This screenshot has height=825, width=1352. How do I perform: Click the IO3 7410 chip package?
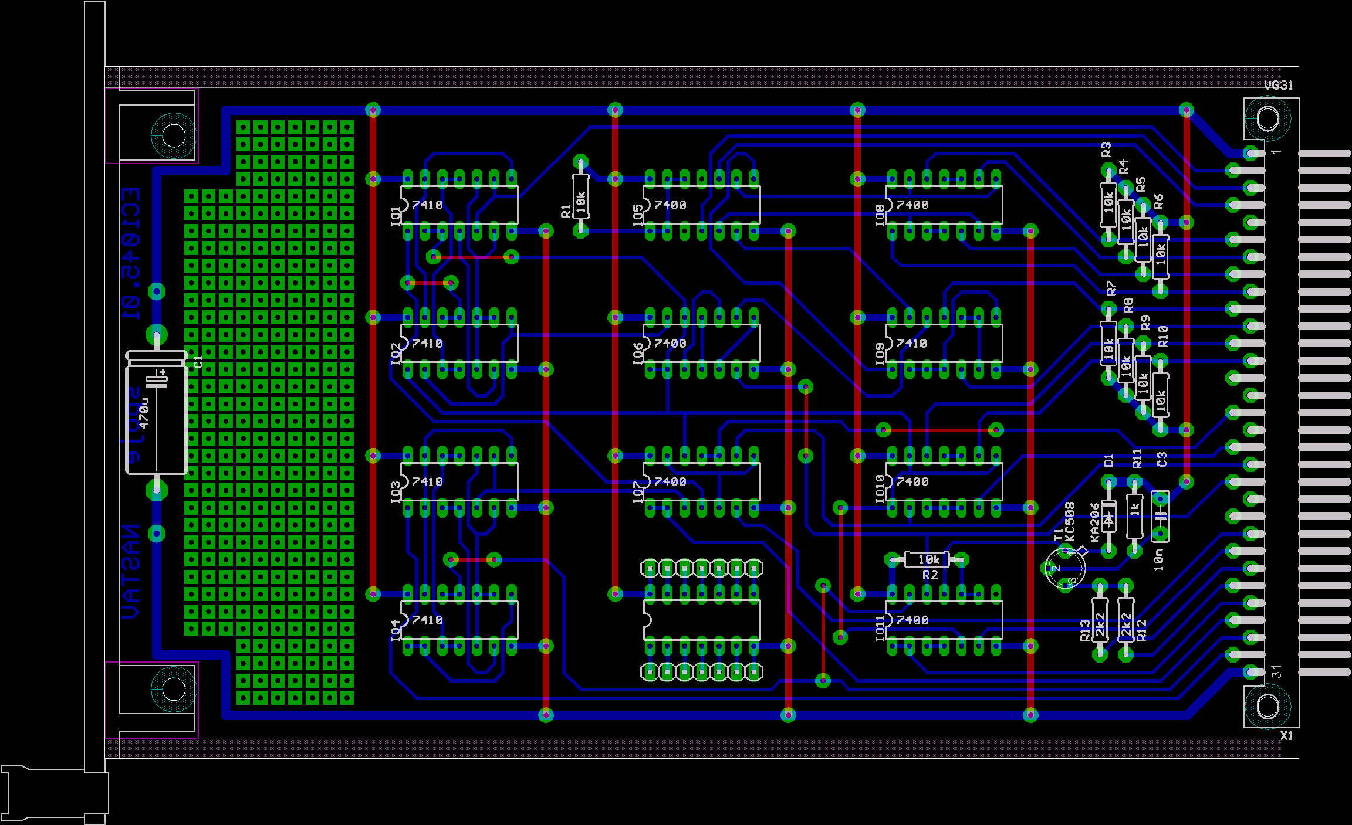(x=459, y=481)
